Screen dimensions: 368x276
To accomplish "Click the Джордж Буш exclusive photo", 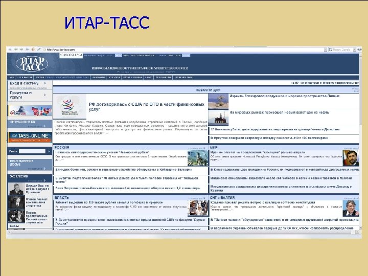I will 16,189.
